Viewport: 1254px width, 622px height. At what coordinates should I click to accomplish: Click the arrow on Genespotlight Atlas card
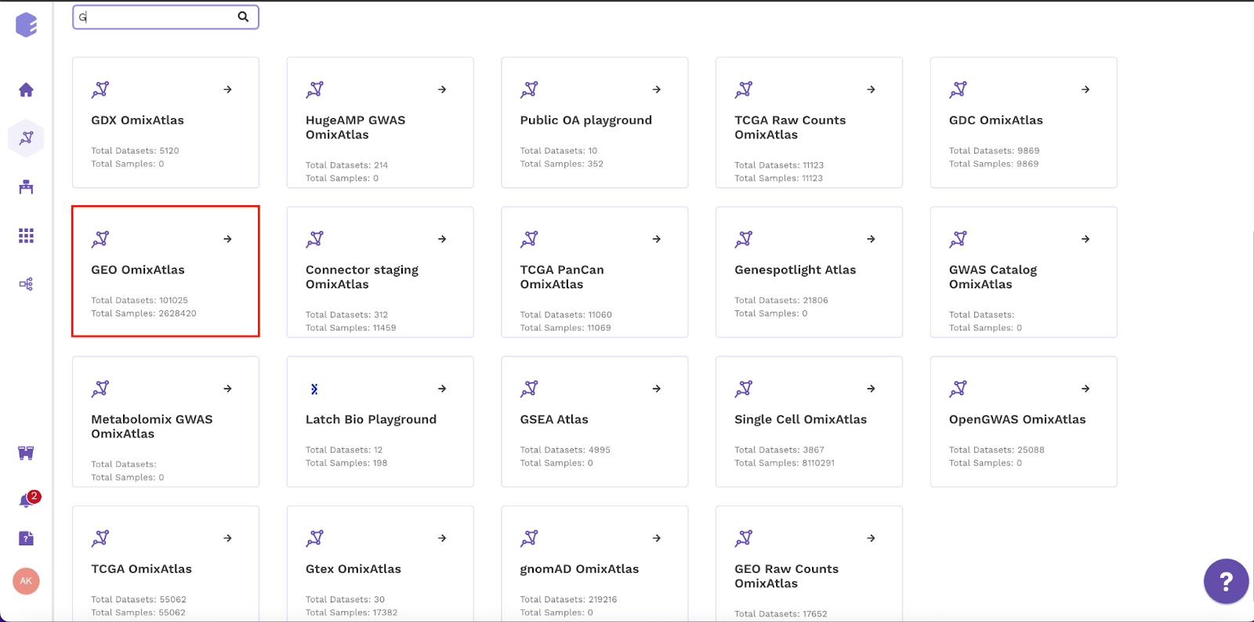[871, 239]
